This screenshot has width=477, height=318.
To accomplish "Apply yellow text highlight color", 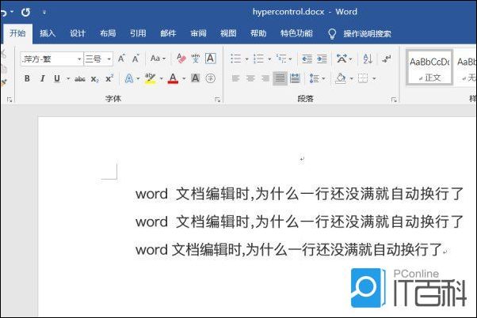I will (x=150, y=78).
